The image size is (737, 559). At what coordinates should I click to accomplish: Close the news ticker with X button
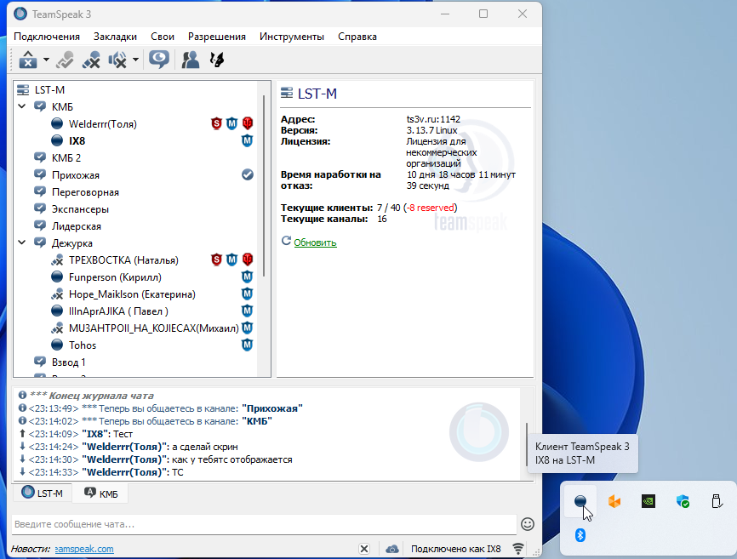point(363,549)
